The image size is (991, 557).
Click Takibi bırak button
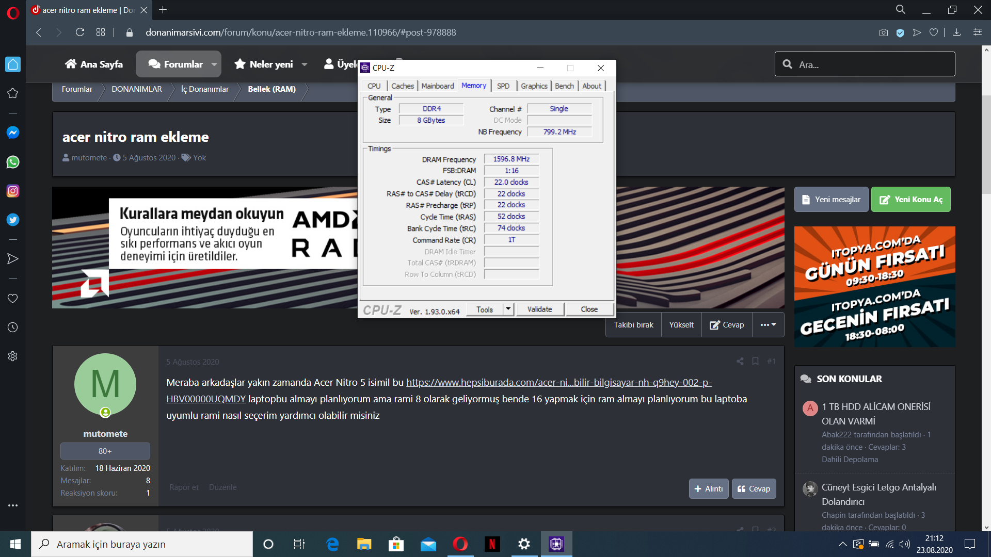coord(634,325)
